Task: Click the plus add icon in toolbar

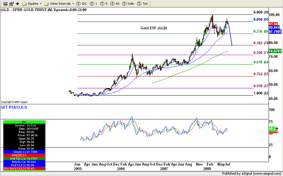Action: click(17, 3)
